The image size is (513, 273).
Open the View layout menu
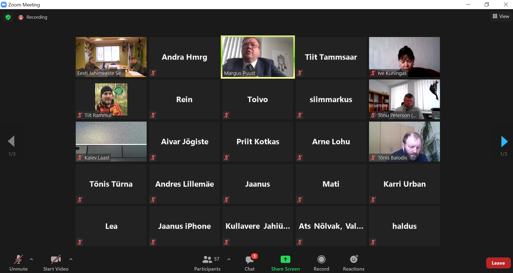(501, 16)
